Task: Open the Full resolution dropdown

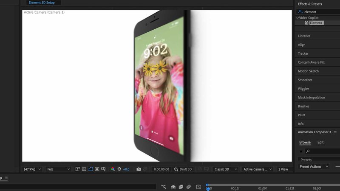Action: pyautogui.click(x=59, y=169)
